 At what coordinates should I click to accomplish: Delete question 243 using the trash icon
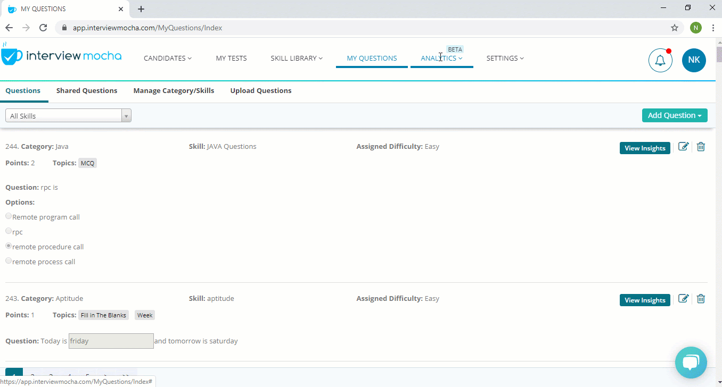(701, 299)
